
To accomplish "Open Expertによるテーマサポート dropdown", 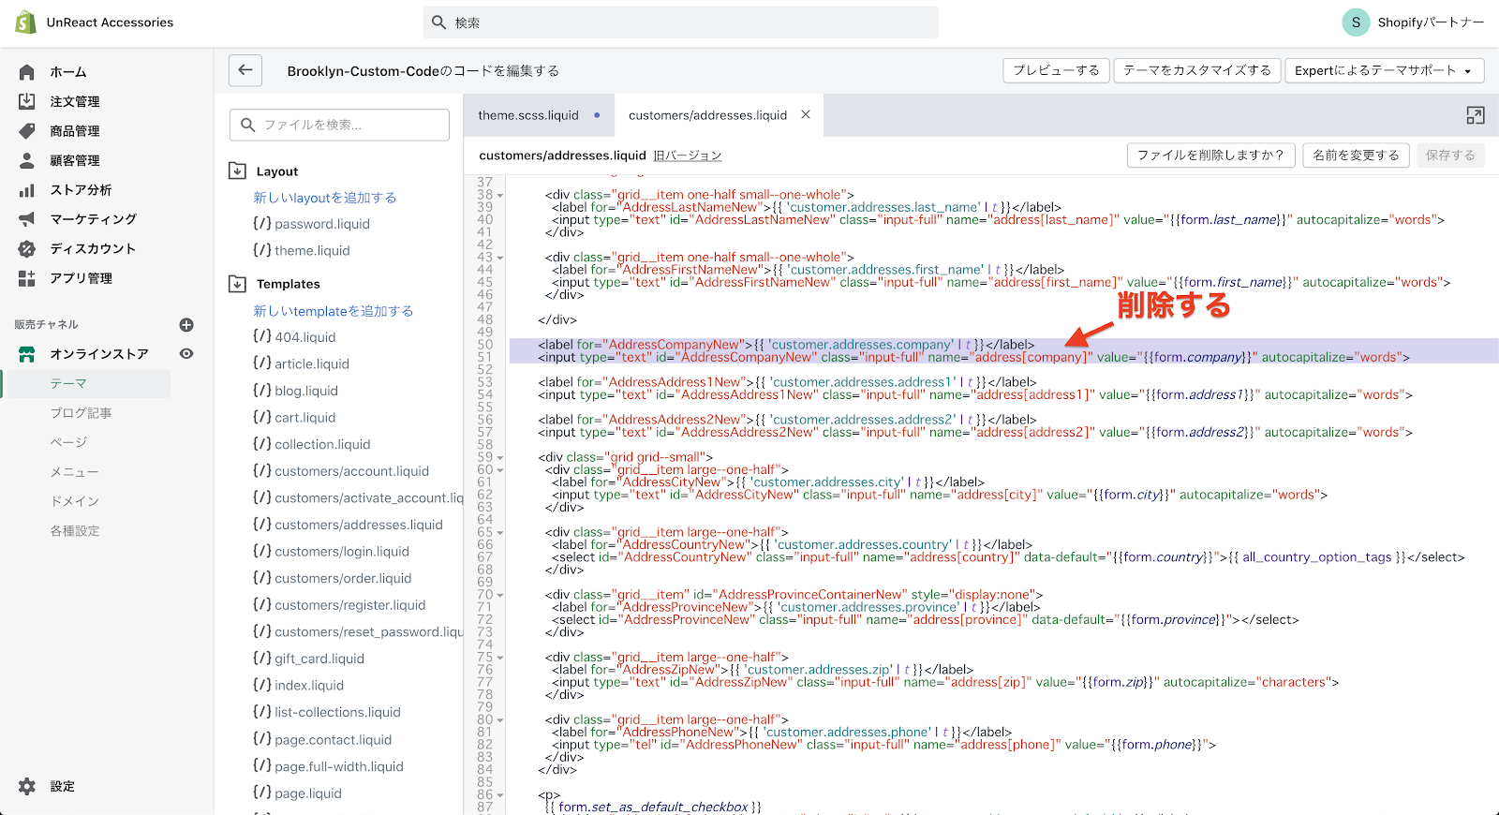I will [1383, 70].
